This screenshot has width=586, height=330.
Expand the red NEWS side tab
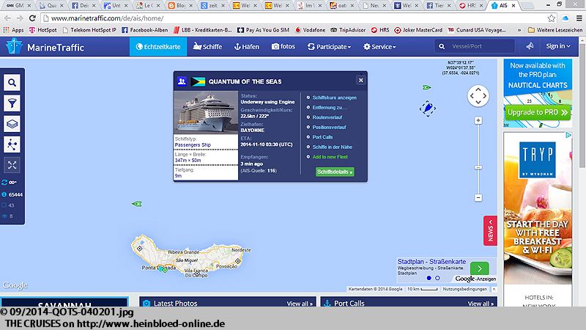point(490,230)
